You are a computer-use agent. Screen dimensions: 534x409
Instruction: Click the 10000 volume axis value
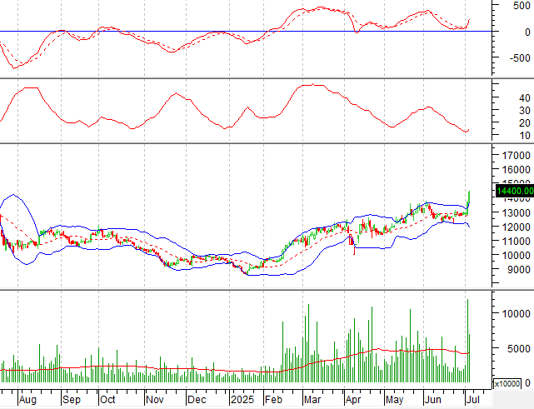click(517, 313)
